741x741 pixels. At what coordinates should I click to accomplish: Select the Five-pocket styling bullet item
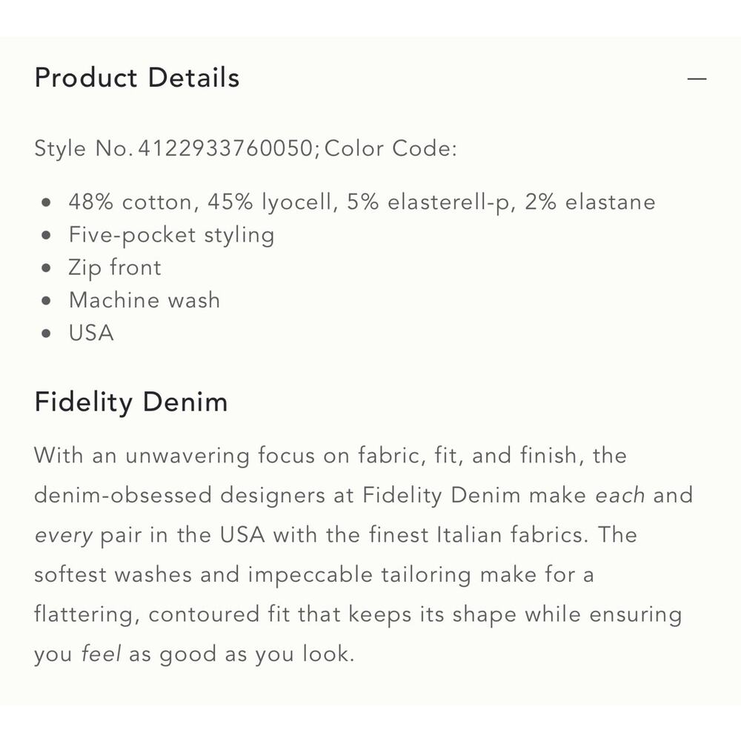(172, 236)
